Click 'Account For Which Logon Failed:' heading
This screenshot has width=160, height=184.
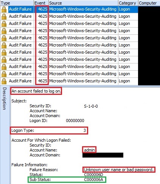click(x=41, y=140)
